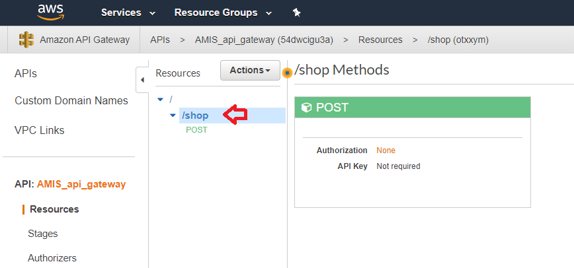This screenshot has width=574, height=268.
Task: Open Authorizers in the API sidebar
Action: coord(52,258)
